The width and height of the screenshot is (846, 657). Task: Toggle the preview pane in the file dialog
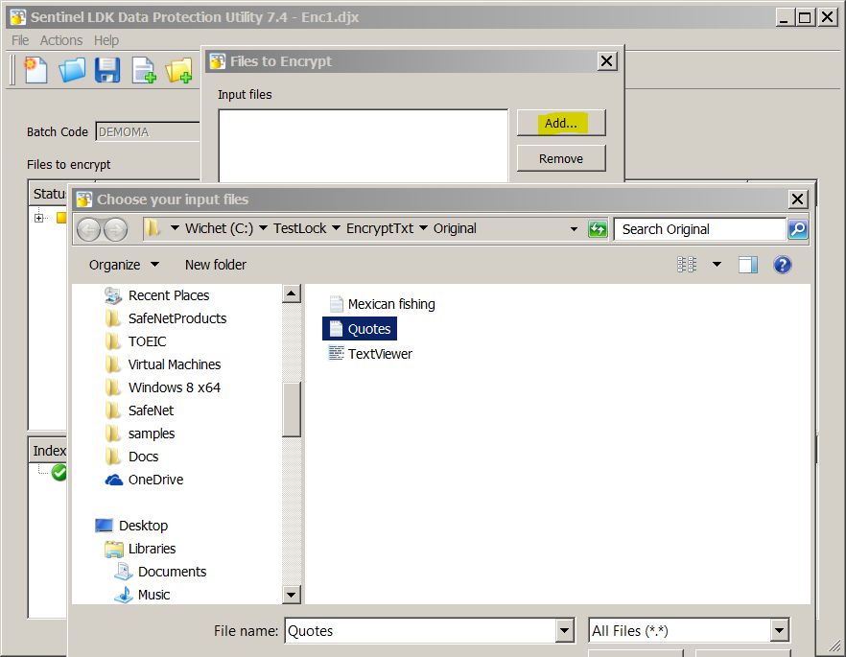[x=748, y=265]
